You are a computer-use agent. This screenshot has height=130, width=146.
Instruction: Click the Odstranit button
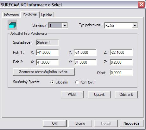pyautogui.click(x=126, y=95)
